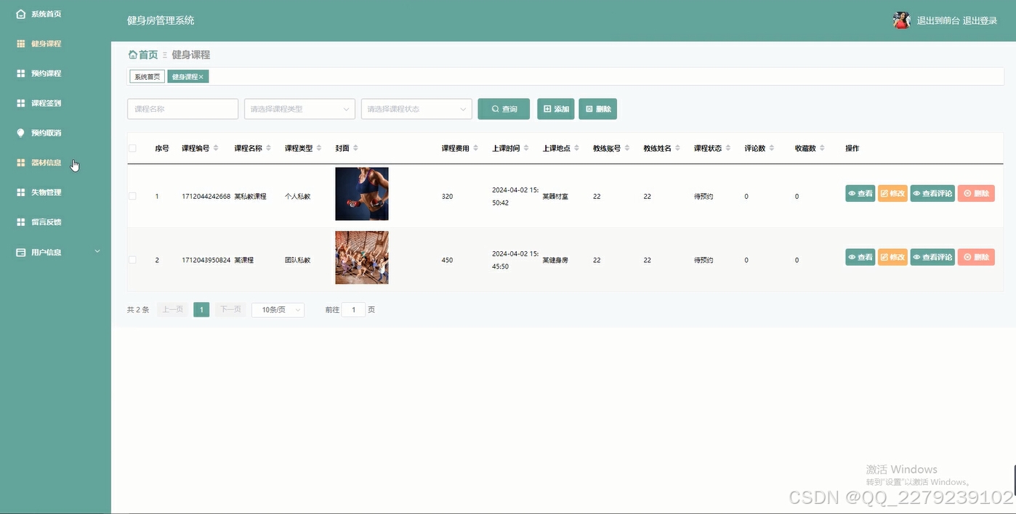Click the home icon in the breadcrumb
The height and width of the screenshot is (514, 1016).
click(x=133, y=54)
